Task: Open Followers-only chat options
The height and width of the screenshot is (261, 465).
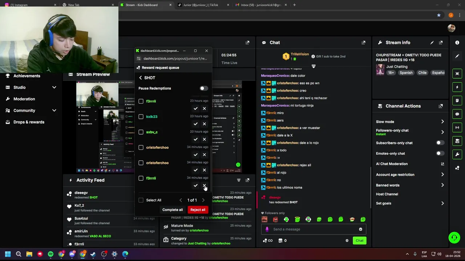Action: tap(410, 132)
